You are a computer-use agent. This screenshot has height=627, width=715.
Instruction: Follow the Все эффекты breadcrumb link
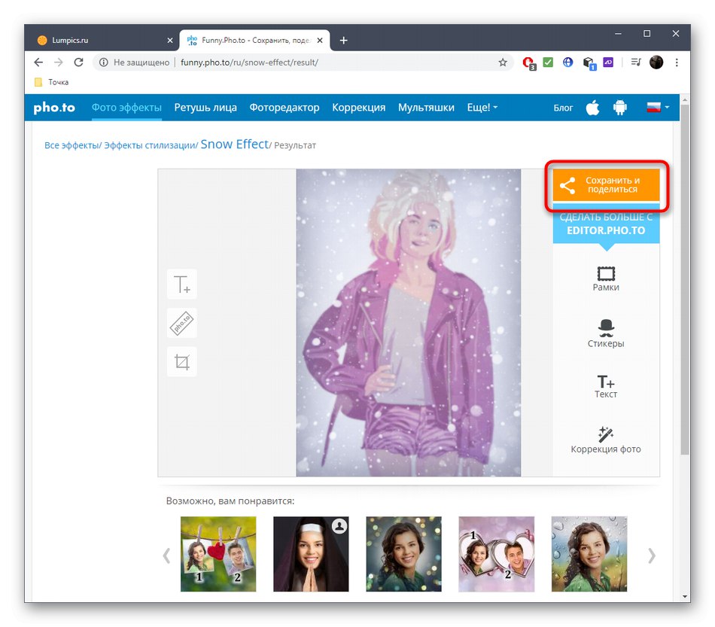tap(71, 145)
